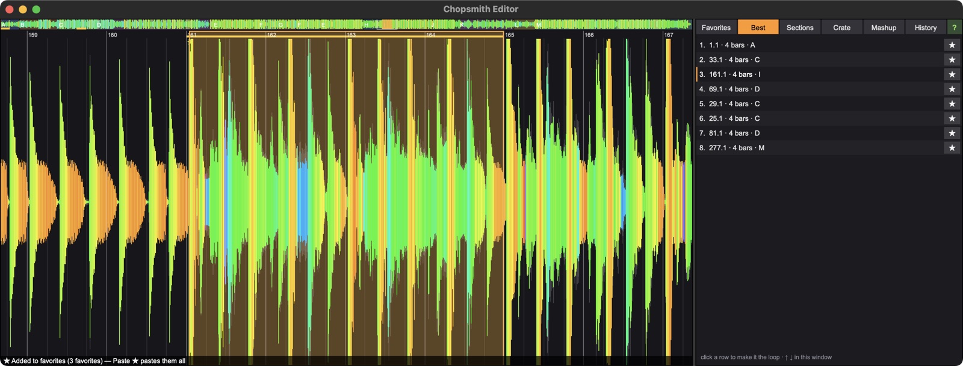Image resolution: width=963 pixels, height=366 pixels.
Task: Click the star beside 25.1 · 4 bars · C
Action: [x=952, y=118]
